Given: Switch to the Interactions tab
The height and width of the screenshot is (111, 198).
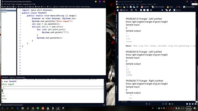Looking at the screenshot, I should tap(5, 77).
